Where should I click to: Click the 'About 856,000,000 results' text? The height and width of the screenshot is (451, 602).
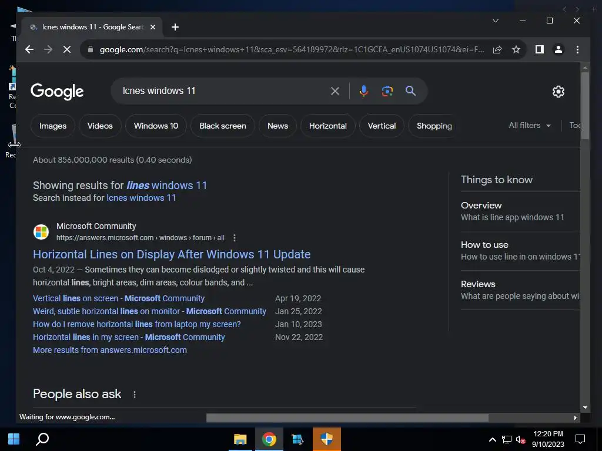coord(112,160)
